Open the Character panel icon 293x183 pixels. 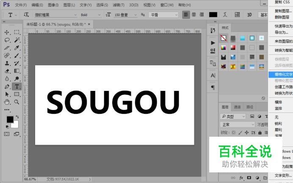pyautogui.click(x=213, y=76)
